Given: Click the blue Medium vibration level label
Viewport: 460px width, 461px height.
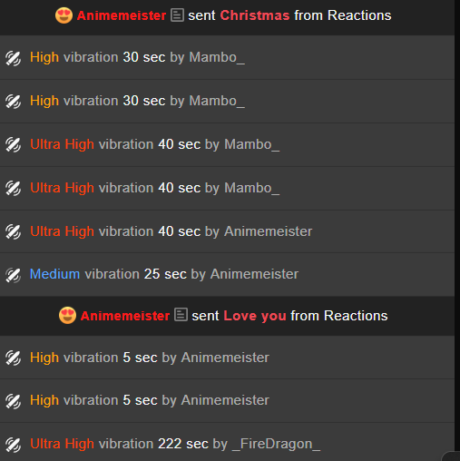Looking at the screenshot, I should coord(54,274).
